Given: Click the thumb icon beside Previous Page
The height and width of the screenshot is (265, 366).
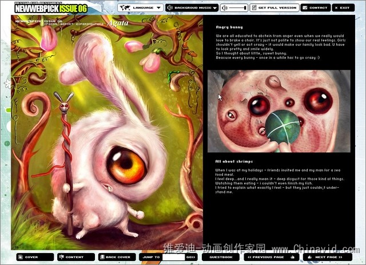Looking at the screenshot, I should (292, 257).
